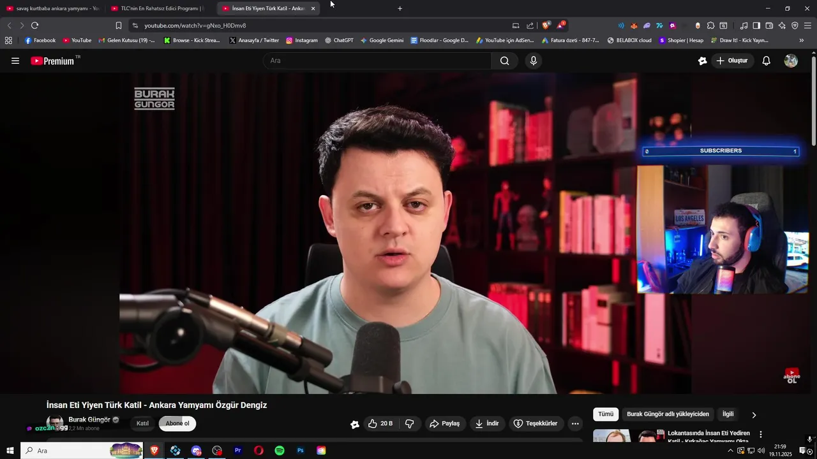
Task: Open Brave playlist music note icon
Action: click(x=744, y=25)
